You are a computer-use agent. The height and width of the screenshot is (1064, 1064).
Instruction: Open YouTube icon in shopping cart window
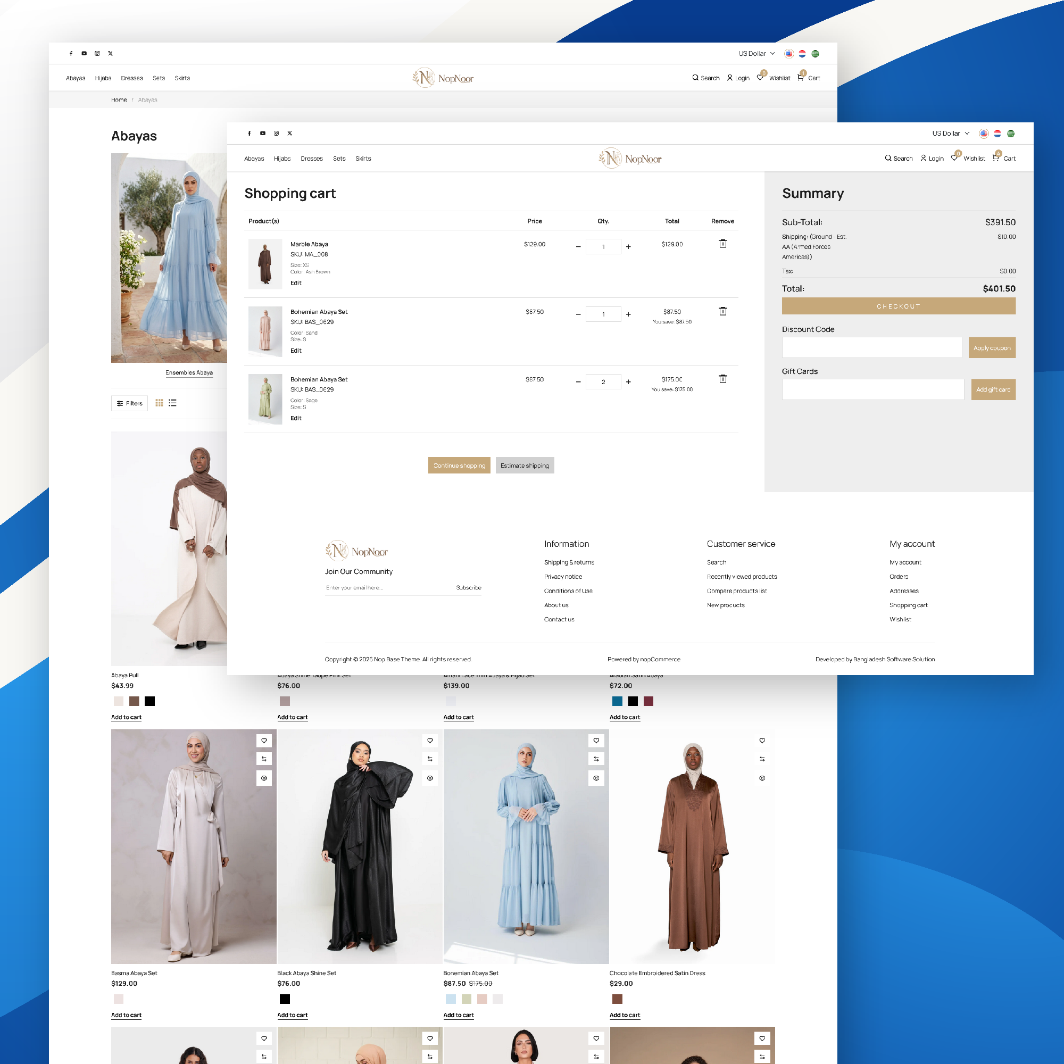click(x=263, y=134)
